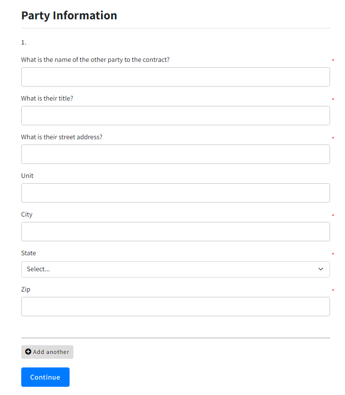The height and width of the screenshot is (395, 345).
Task: Click the City field label
Action: click(x=27, y=215)
